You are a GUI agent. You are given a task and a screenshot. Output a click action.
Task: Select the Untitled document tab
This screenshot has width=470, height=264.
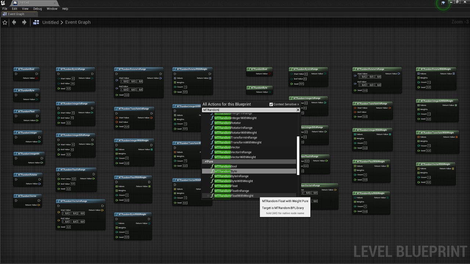(34, 3)
